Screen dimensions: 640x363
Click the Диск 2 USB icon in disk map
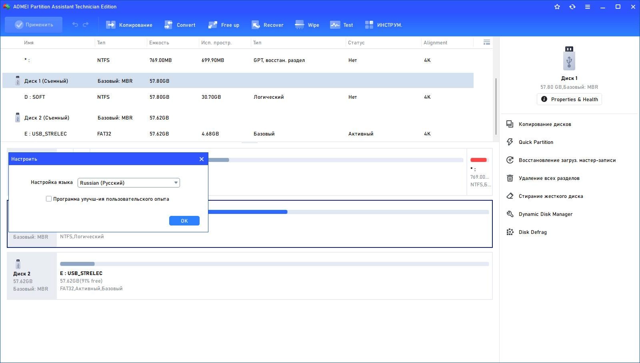pyautogui.click(x=18, y=264)
